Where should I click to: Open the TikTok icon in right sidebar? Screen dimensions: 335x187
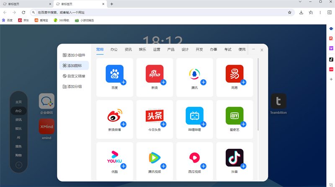pyautogui.click(x=331, y=59)
